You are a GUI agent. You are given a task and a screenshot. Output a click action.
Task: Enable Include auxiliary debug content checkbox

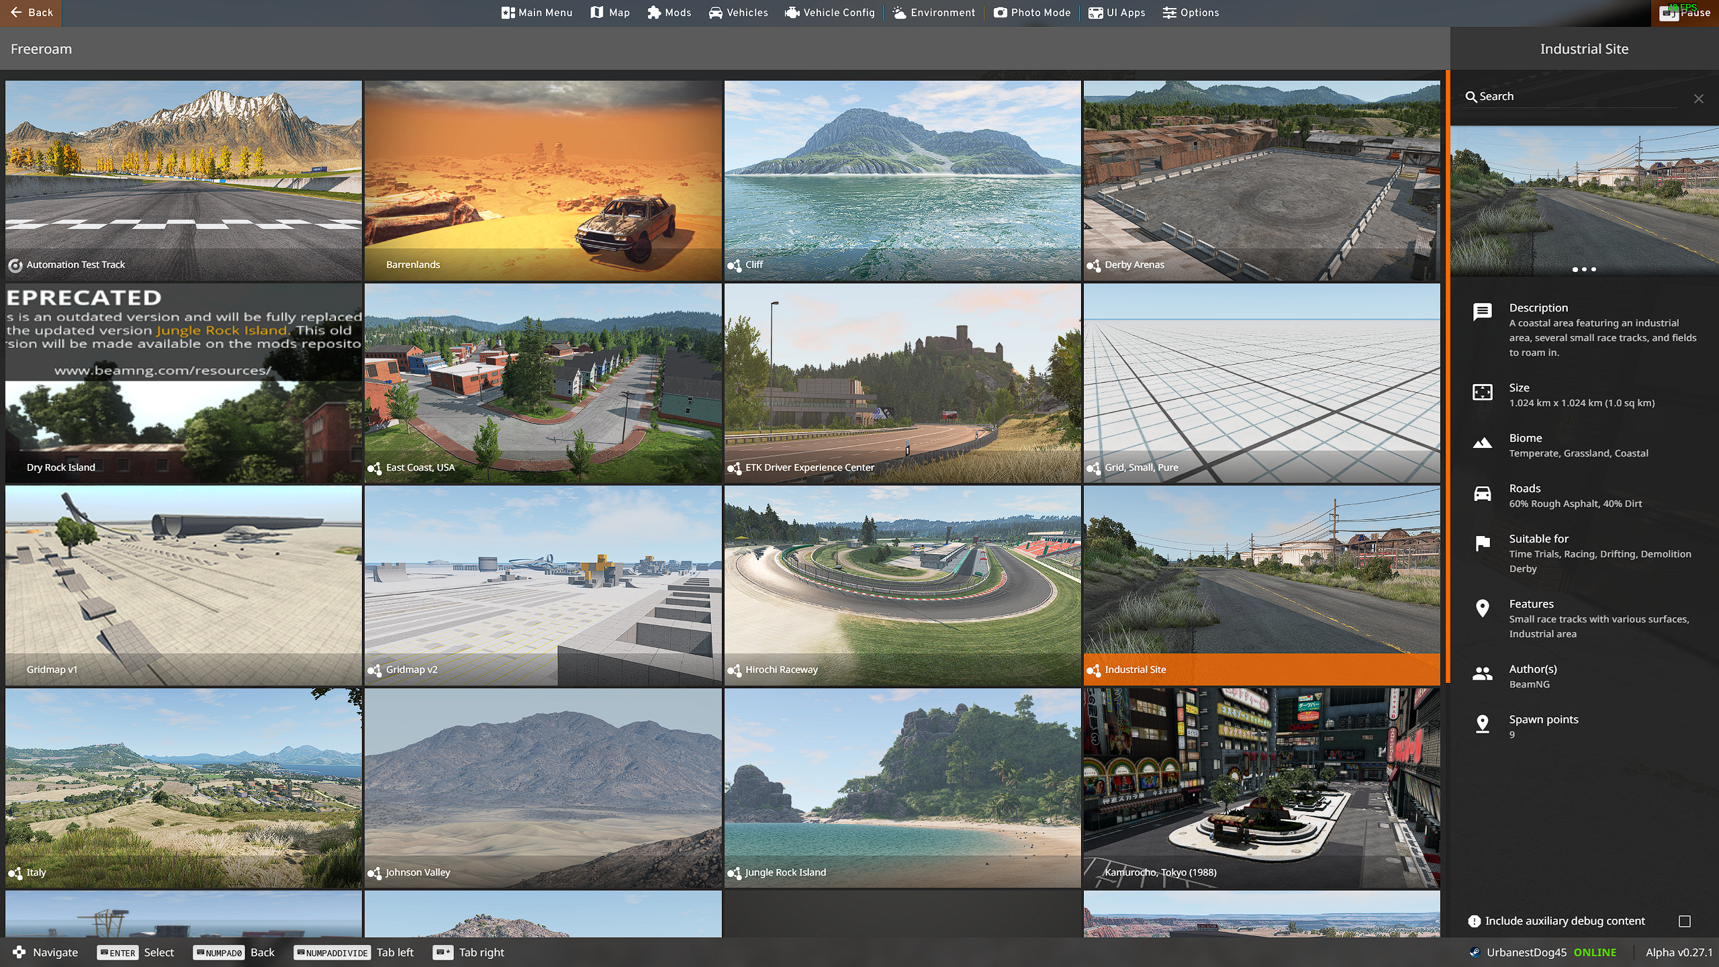point(1684,921)
